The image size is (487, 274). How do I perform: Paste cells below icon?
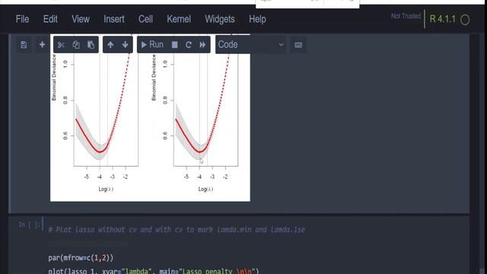91,45
